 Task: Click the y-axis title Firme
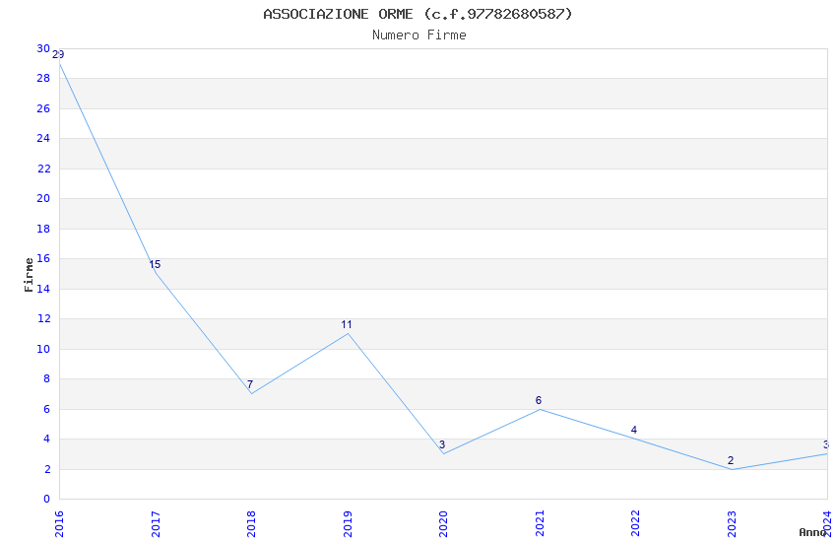tap(29, 275)
